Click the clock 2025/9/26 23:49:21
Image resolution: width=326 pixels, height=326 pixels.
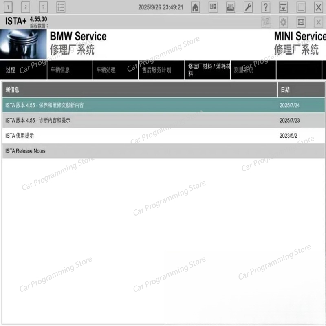[x=161, y=7]
